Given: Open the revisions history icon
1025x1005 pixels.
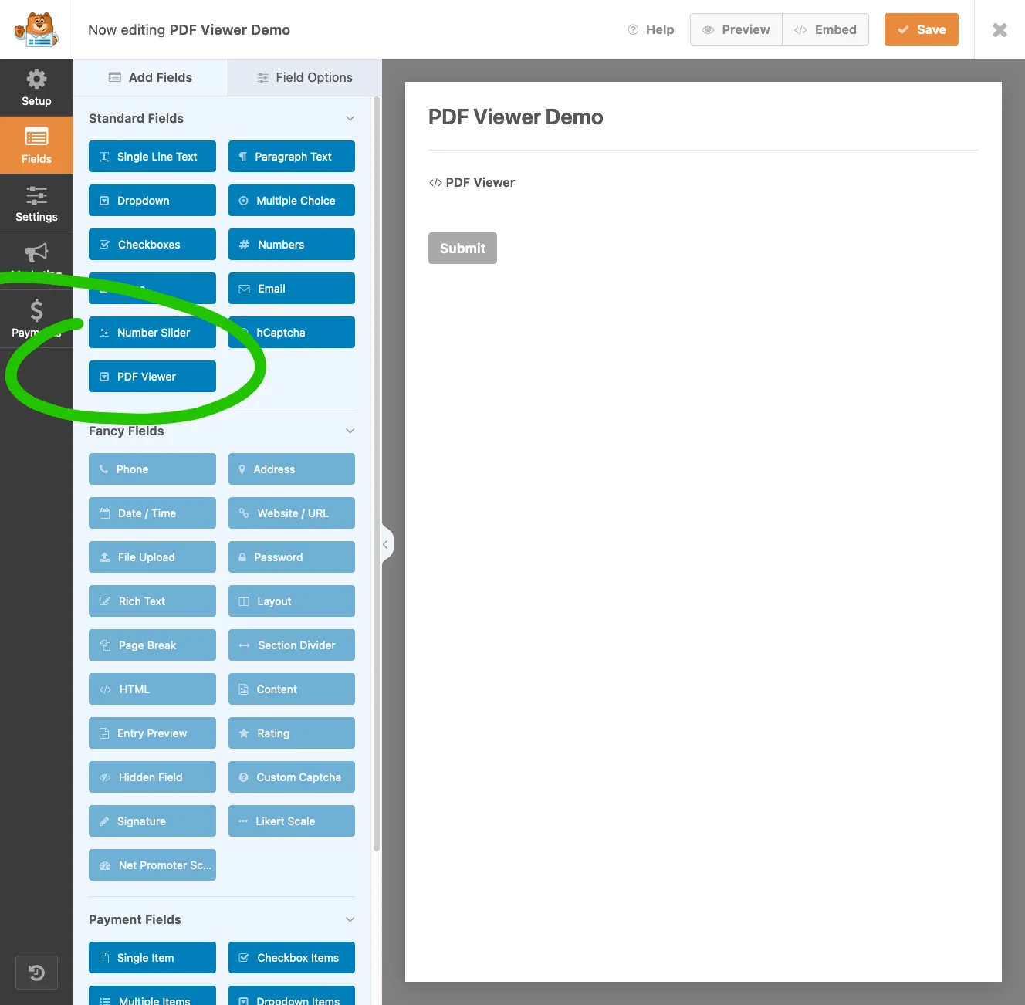Looking at the screenshot, I should [x=36, y=973].
